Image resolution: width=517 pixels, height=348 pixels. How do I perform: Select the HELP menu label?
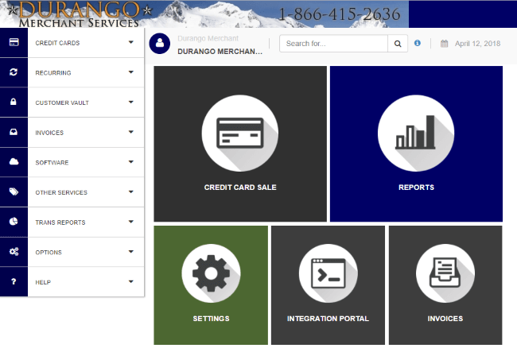(x=43, y=283)
